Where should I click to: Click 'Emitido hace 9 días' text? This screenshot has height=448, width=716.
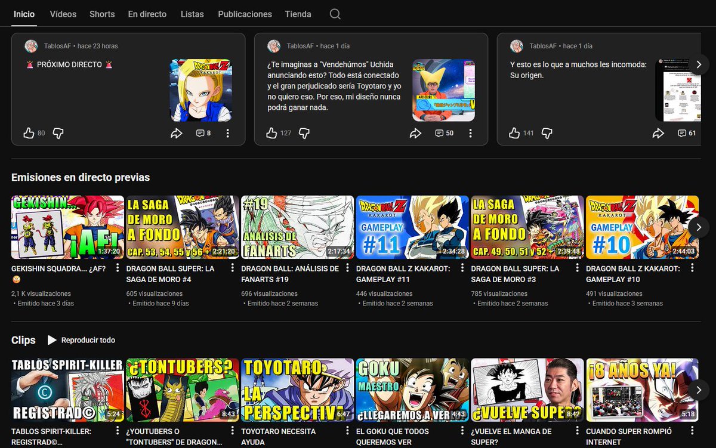tap(161, 303)
